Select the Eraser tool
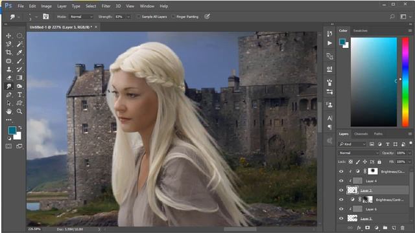Image resolution: width=415 pixels, height=233 pixels. tap(8, 78)
